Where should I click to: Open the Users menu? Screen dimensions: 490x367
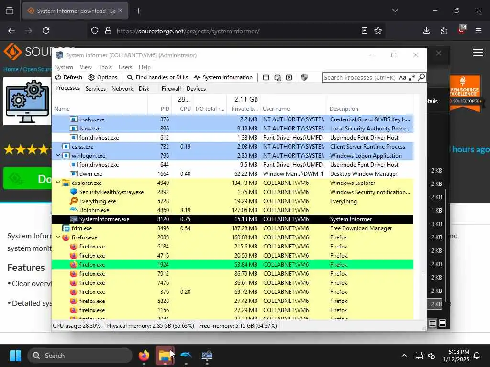coord(125,67)
